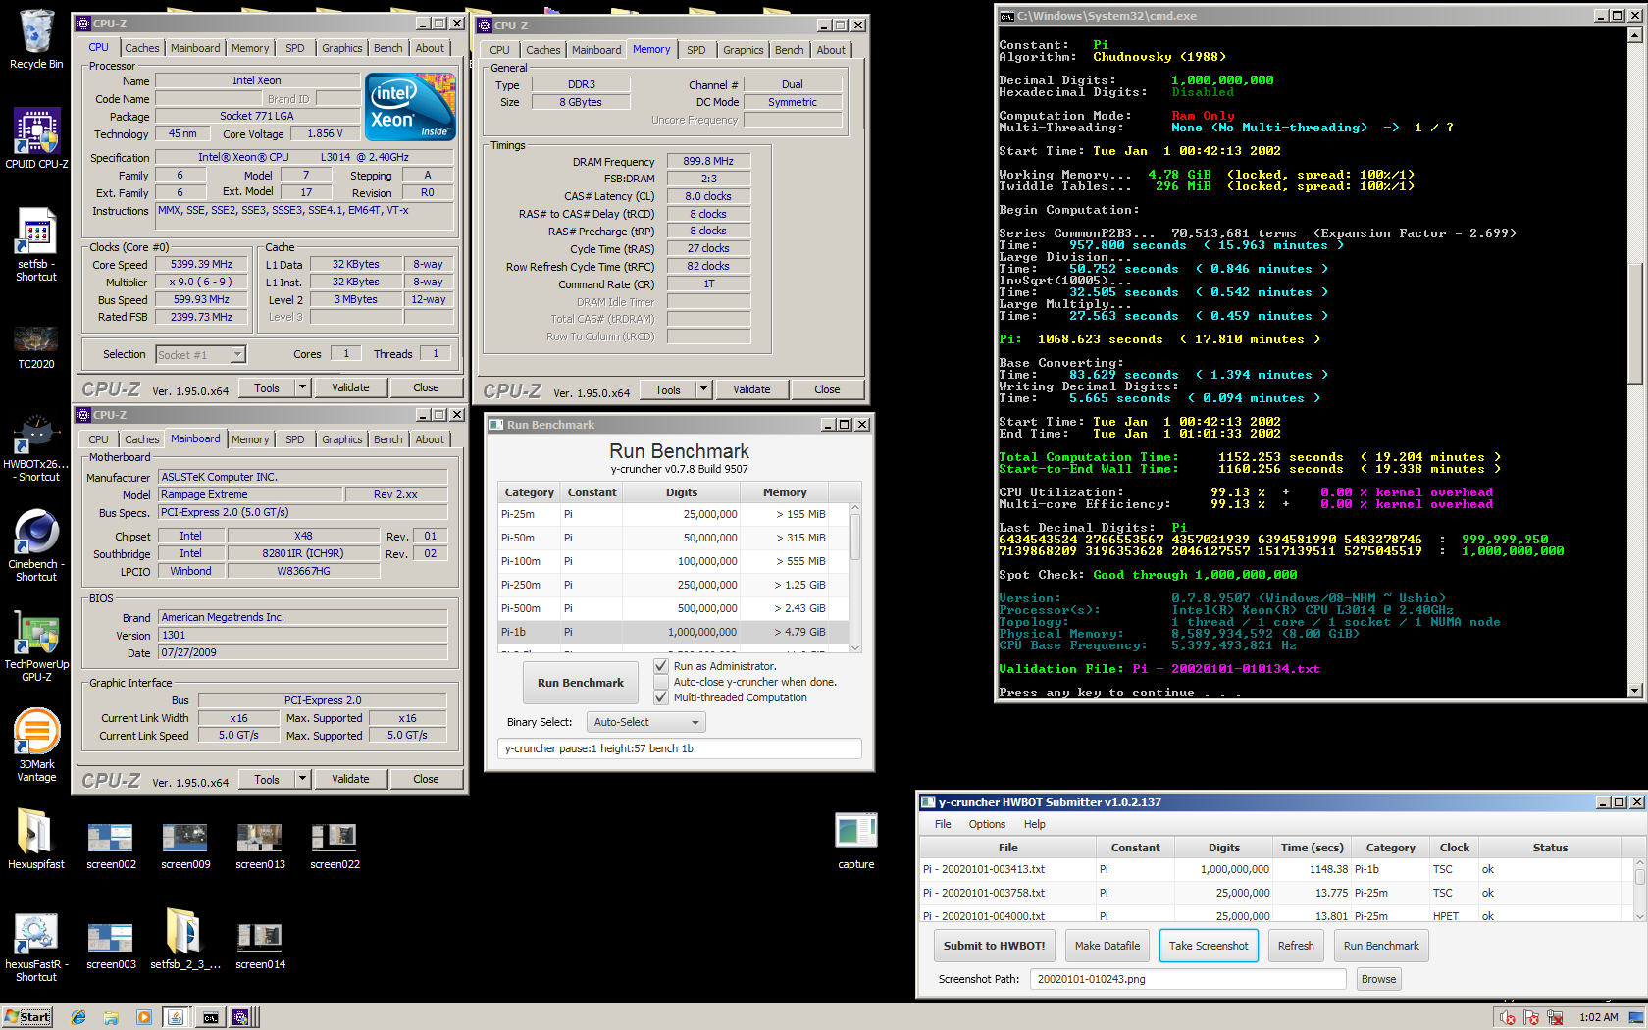Viewport: 1648px width, 1030px height.
Task: Switch to the cmd.exe taskbar button
Action: [x=210, y=1017]
